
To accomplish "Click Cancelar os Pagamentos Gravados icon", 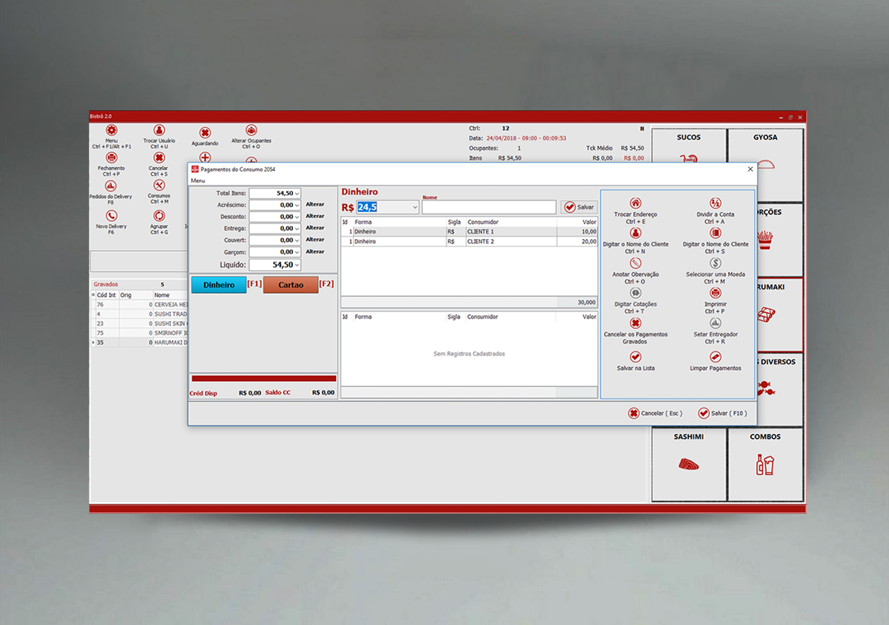I will [635, 323].
